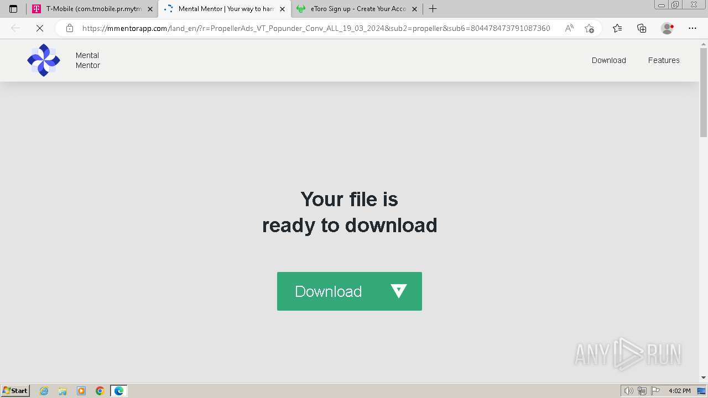Click the Show desktop tray icon

(x=701, y=391)
